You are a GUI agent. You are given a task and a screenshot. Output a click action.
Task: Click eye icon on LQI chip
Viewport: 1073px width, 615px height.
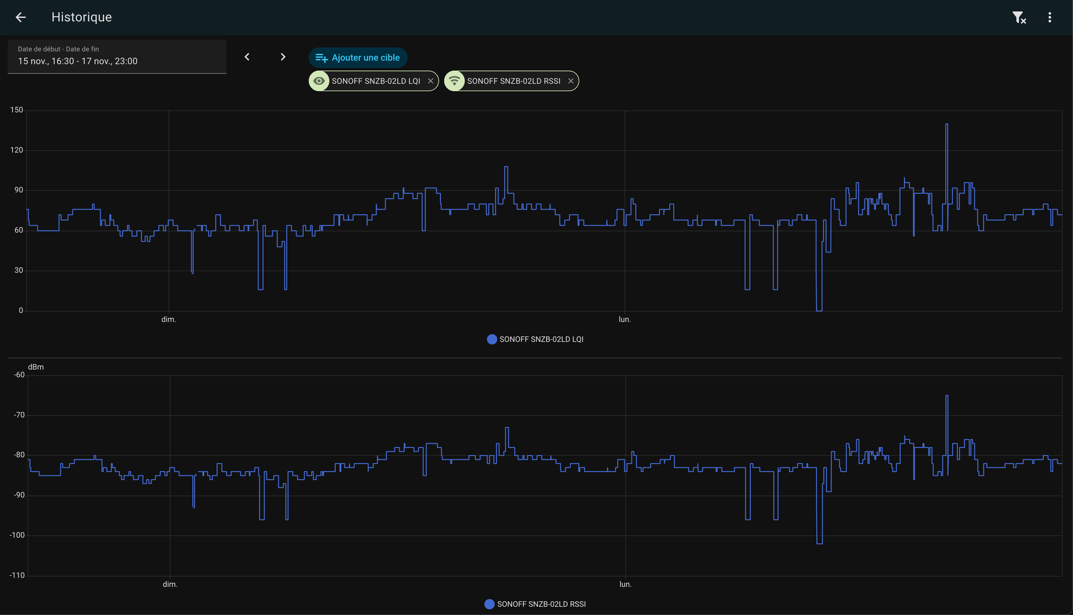coord(319,81)
